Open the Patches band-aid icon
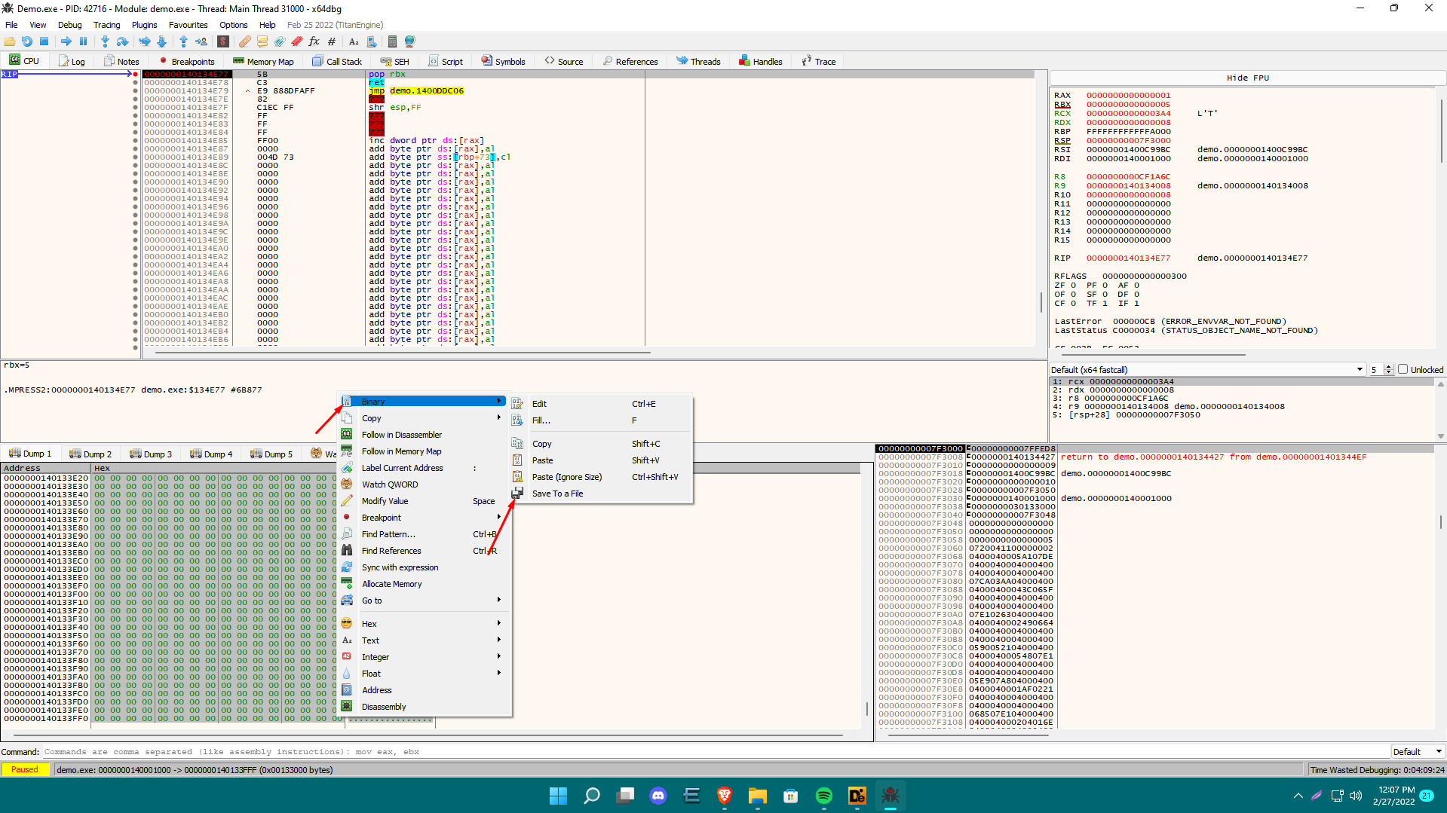1447x813 pixels. coord(245,41)
